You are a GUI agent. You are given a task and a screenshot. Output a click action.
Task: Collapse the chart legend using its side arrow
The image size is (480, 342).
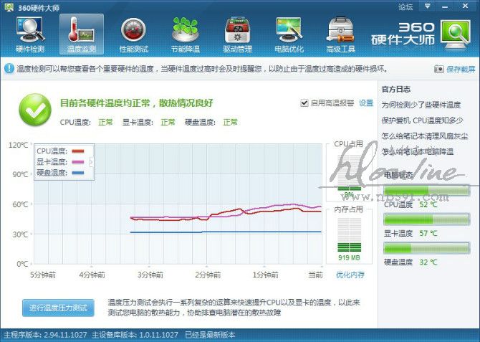coord(91,162)
